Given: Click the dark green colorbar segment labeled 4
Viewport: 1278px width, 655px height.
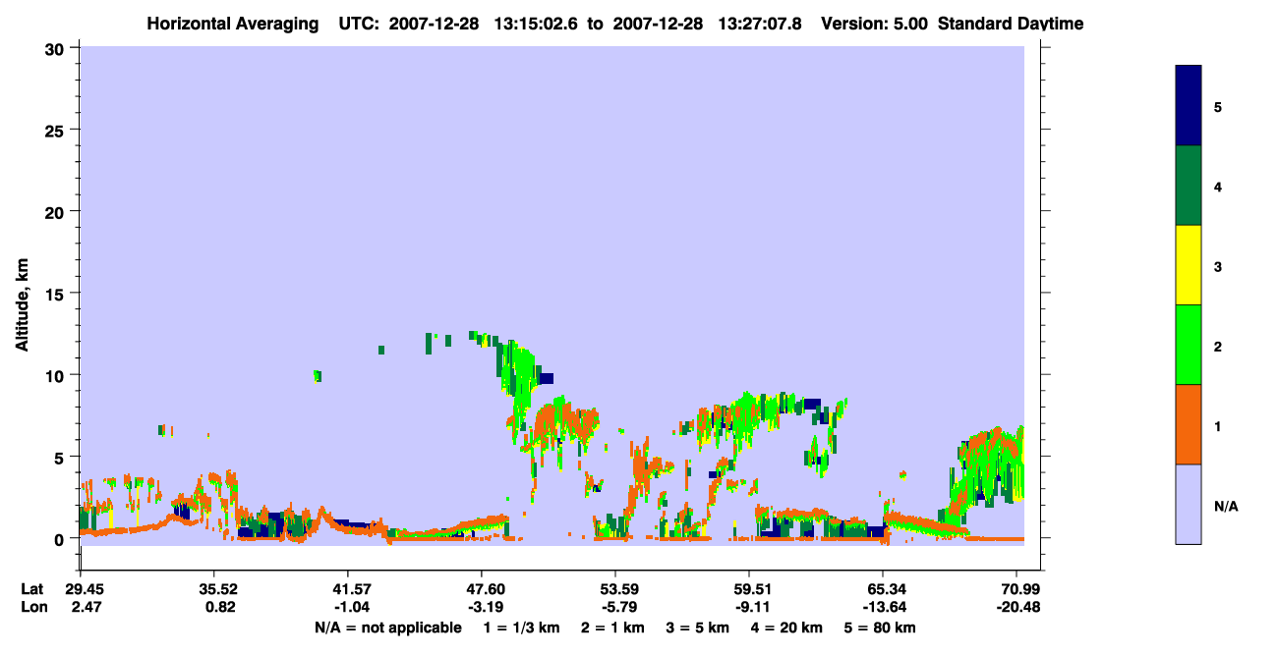Looking at the screenshot, I should coord(1189,186).
